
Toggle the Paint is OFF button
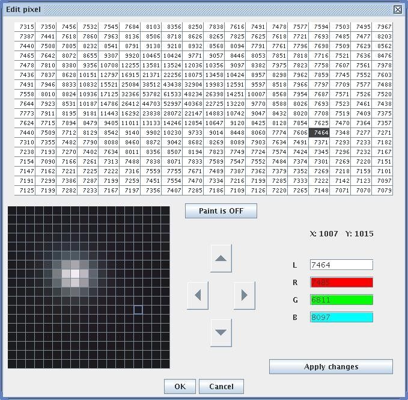tap(221, 211)
